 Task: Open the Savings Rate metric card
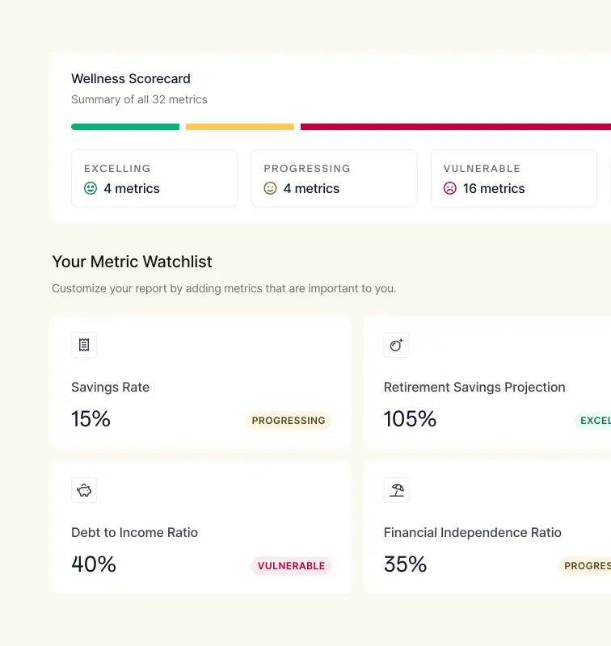pos(201,382)
